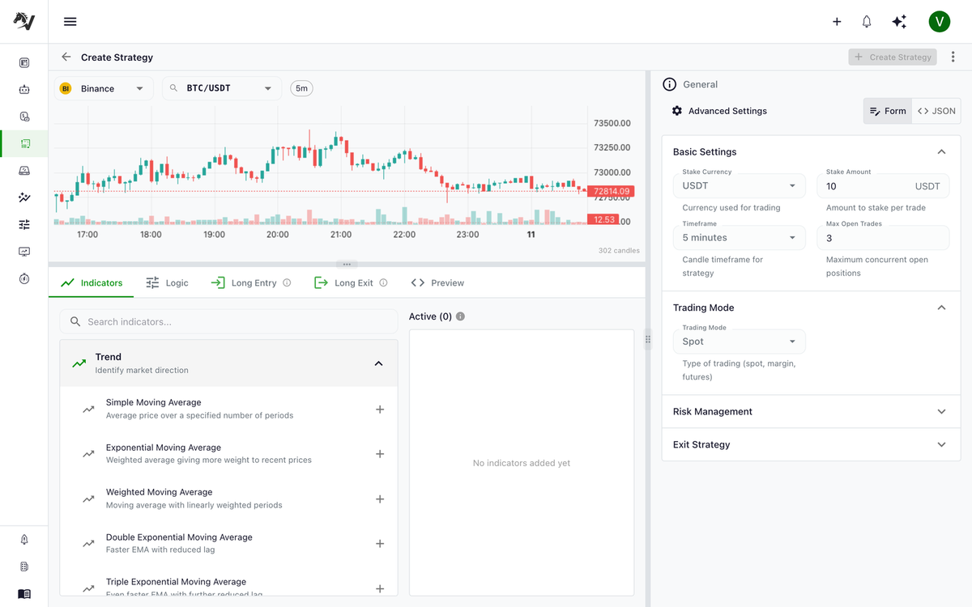Switch to the Long Entry tab
The height and width of the screenshot is (607, 972).
250,283
